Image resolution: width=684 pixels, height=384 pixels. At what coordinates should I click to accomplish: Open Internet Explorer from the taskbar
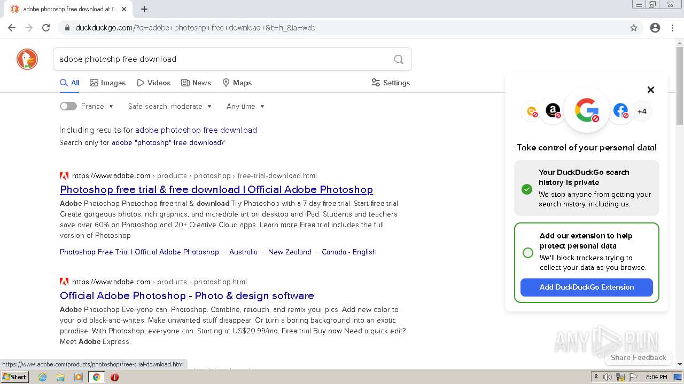click(x=42, y=377)
